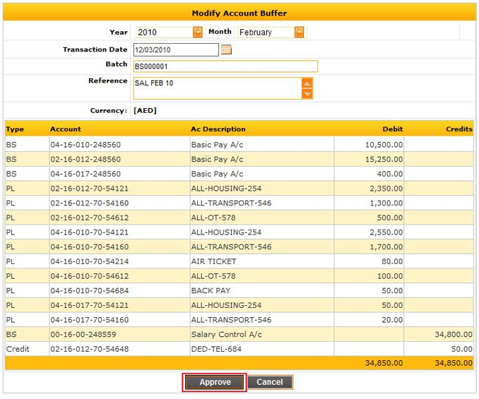Select account 02-16-012-70-54160
Screen dimensions: 479x399
[x=90, y=203]
